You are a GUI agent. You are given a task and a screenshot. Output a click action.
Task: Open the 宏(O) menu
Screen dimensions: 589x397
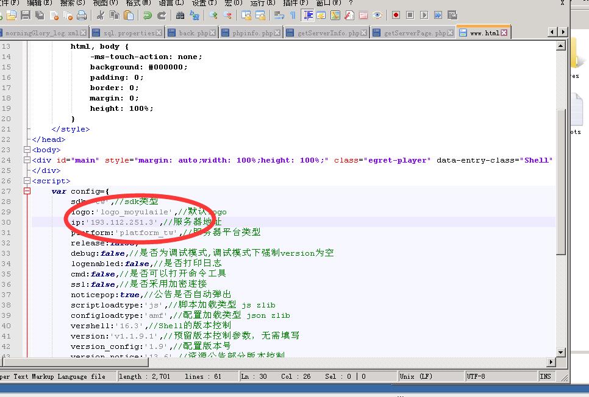(x=234, y=2)
